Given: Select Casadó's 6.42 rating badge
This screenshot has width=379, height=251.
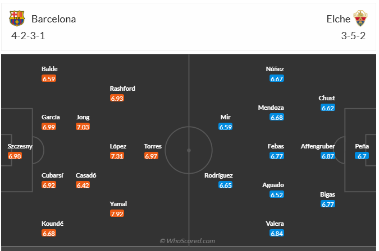Looking at the screenshot, I should pyautogui.click(x=83, y=185).
